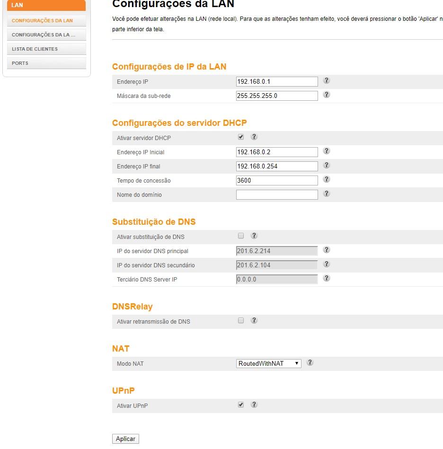Show help for Endereço IP final
This screenshot has height=449, width=443.
click(x=327, y=165)
